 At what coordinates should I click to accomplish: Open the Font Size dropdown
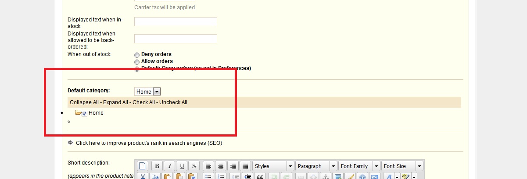tap(402, 166)
